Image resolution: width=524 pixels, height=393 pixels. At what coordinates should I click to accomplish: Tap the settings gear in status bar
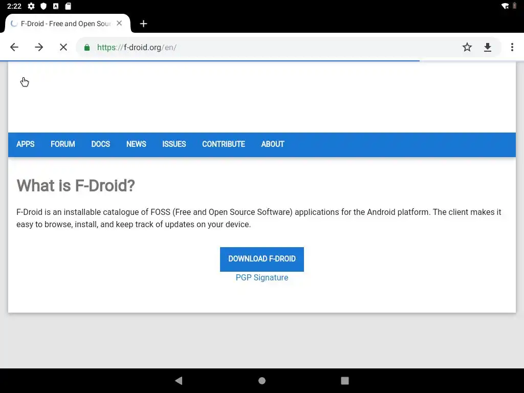point(31,6)
